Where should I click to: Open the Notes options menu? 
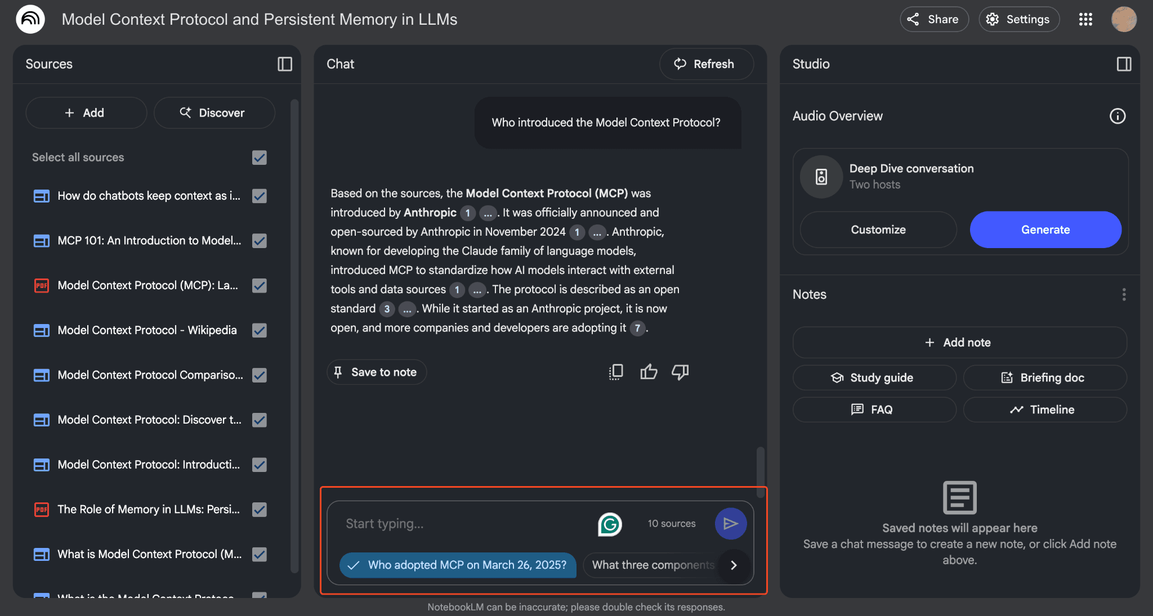click(x=1124, y=294)
